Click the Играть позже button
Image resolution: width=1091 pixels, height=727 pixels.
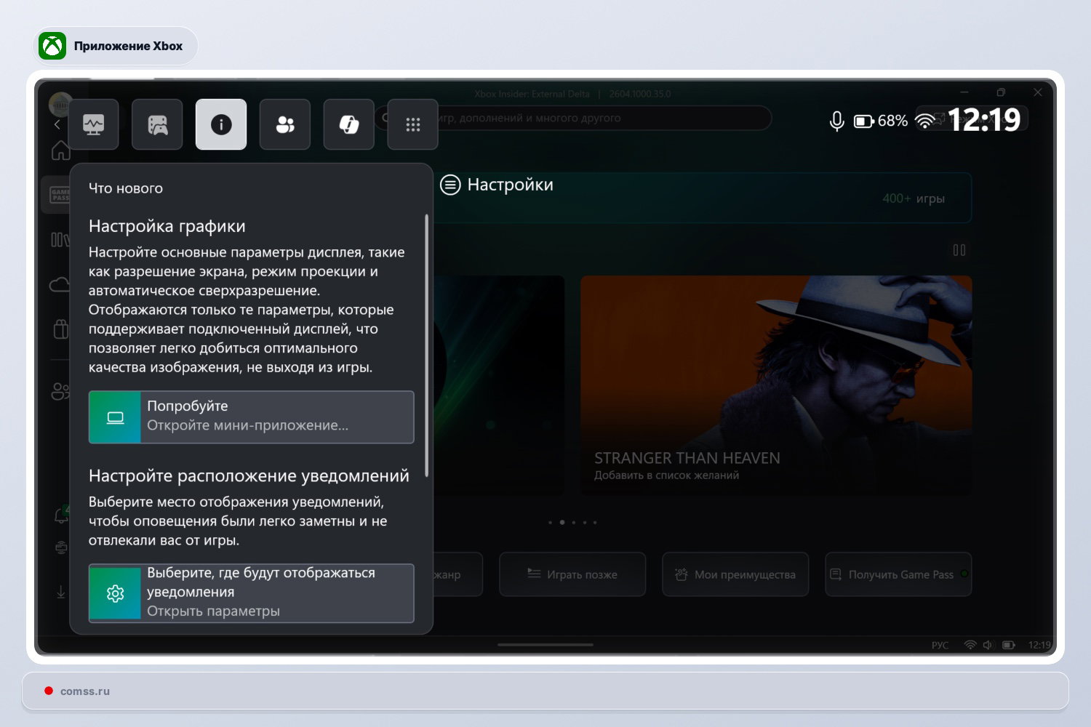(x=572, y=574)
